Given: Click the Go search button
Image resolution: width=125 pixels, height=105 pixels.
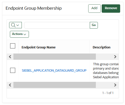Looking at the screenshot, I should click(94, 25).
